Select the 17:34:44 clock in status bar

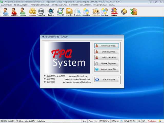tap(115, 121)
